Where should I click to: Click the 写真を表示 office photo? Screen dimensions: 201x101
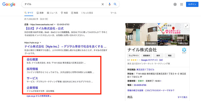[x=141, y=34]
